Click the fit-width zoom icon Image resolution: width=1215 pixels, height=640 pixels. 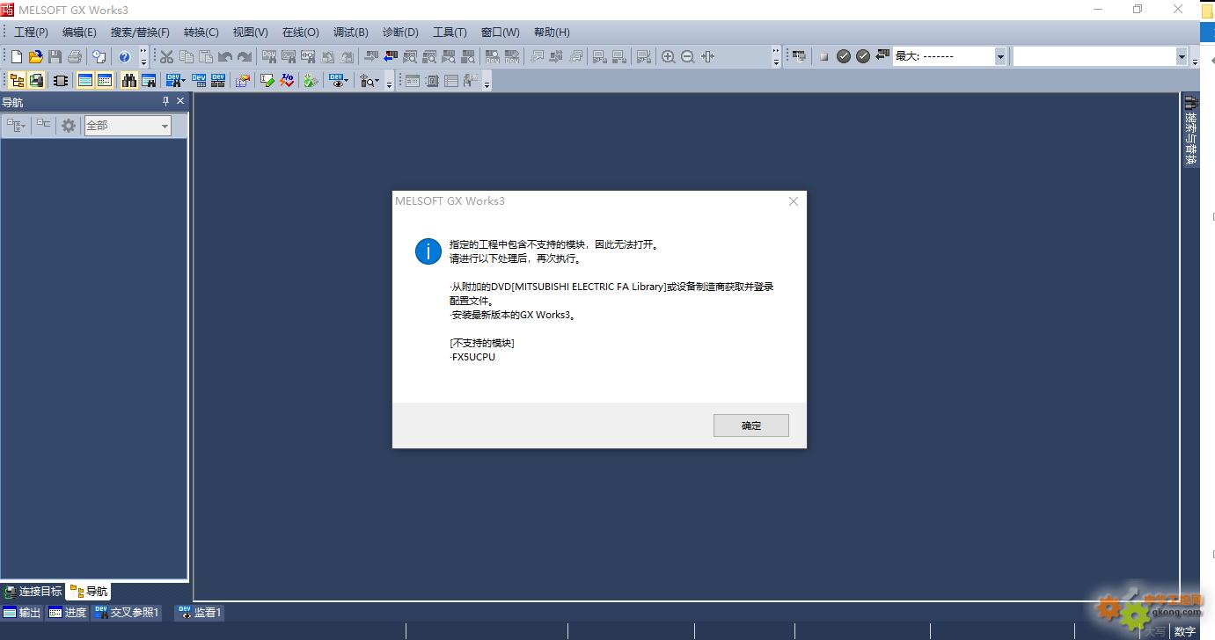point(708,56)
